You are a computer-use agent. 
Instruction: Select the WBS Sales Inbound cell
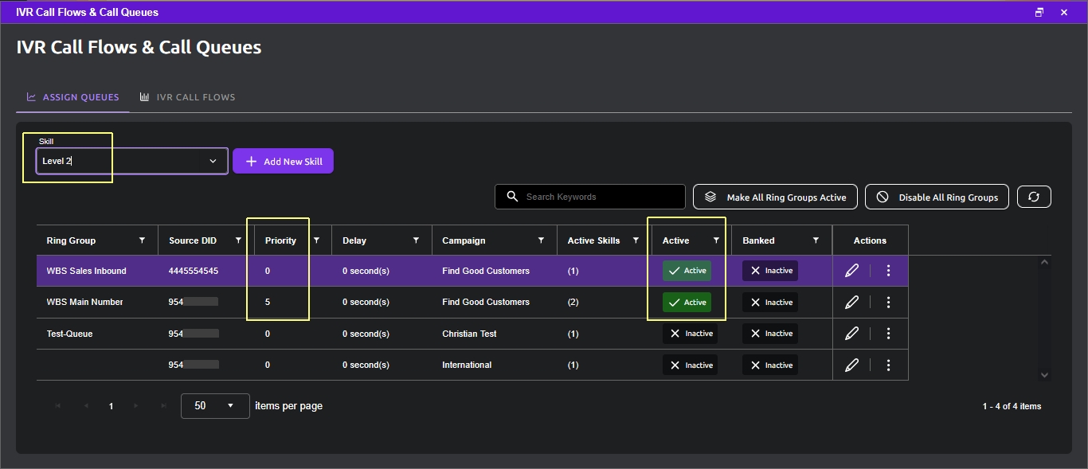coord(97,271)
